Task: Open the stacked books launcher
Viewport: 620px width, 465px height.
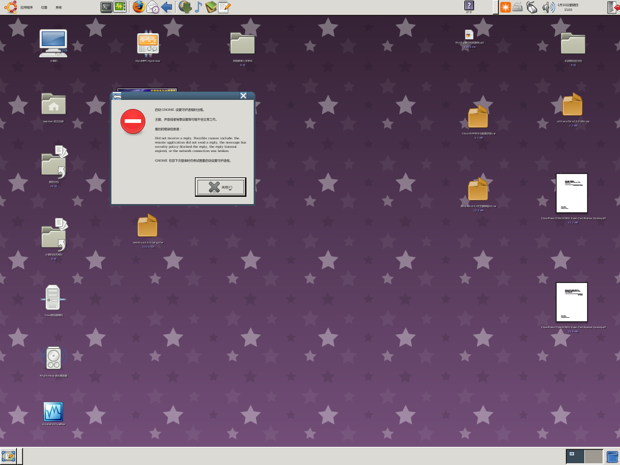Action: pos(211,7)
